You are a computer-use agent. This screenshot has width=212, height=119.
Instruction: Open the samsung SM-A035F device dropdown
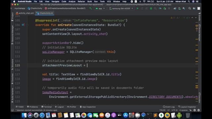[x=121, y=8]
